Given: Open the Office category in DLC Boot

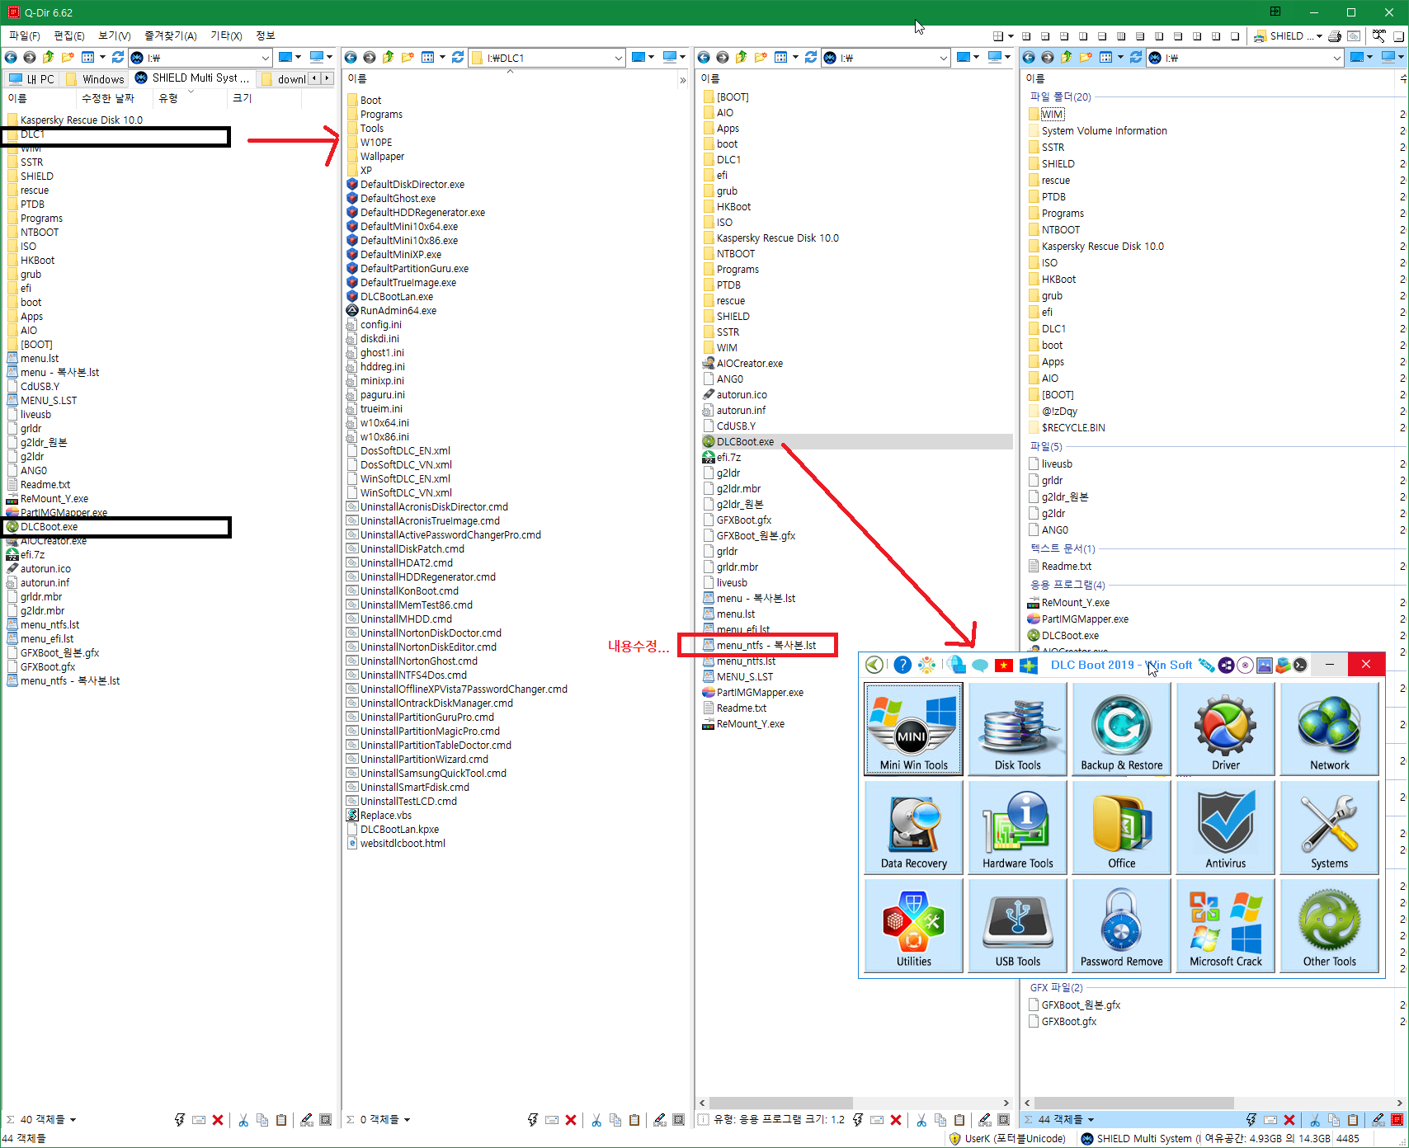Looking at the screenshot, I should coord(1121,827).
